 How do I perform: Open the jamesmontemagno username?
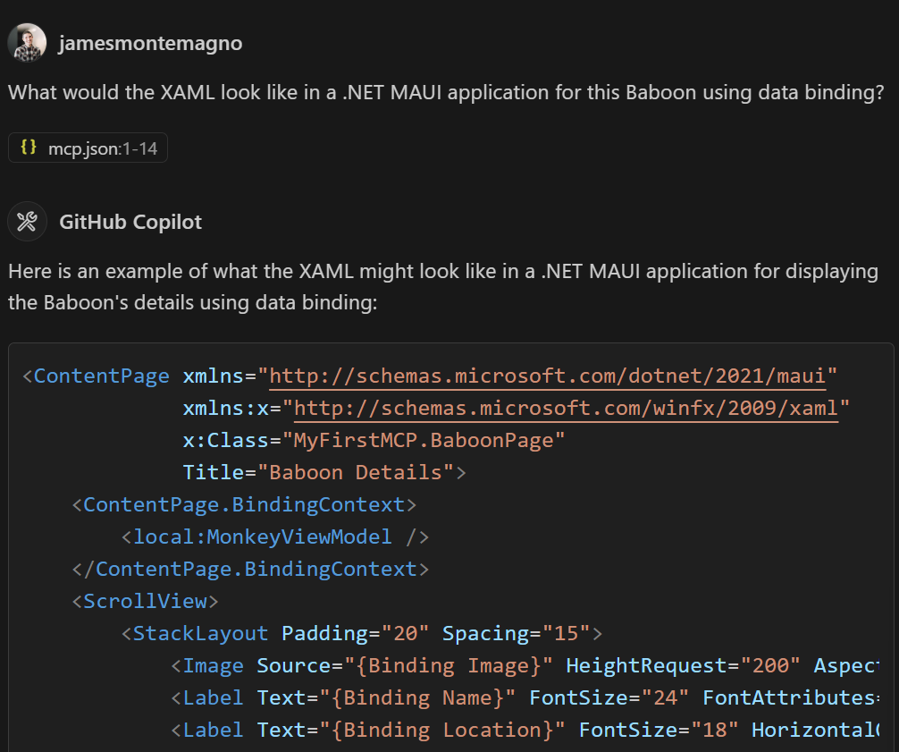tap(150, 43)
